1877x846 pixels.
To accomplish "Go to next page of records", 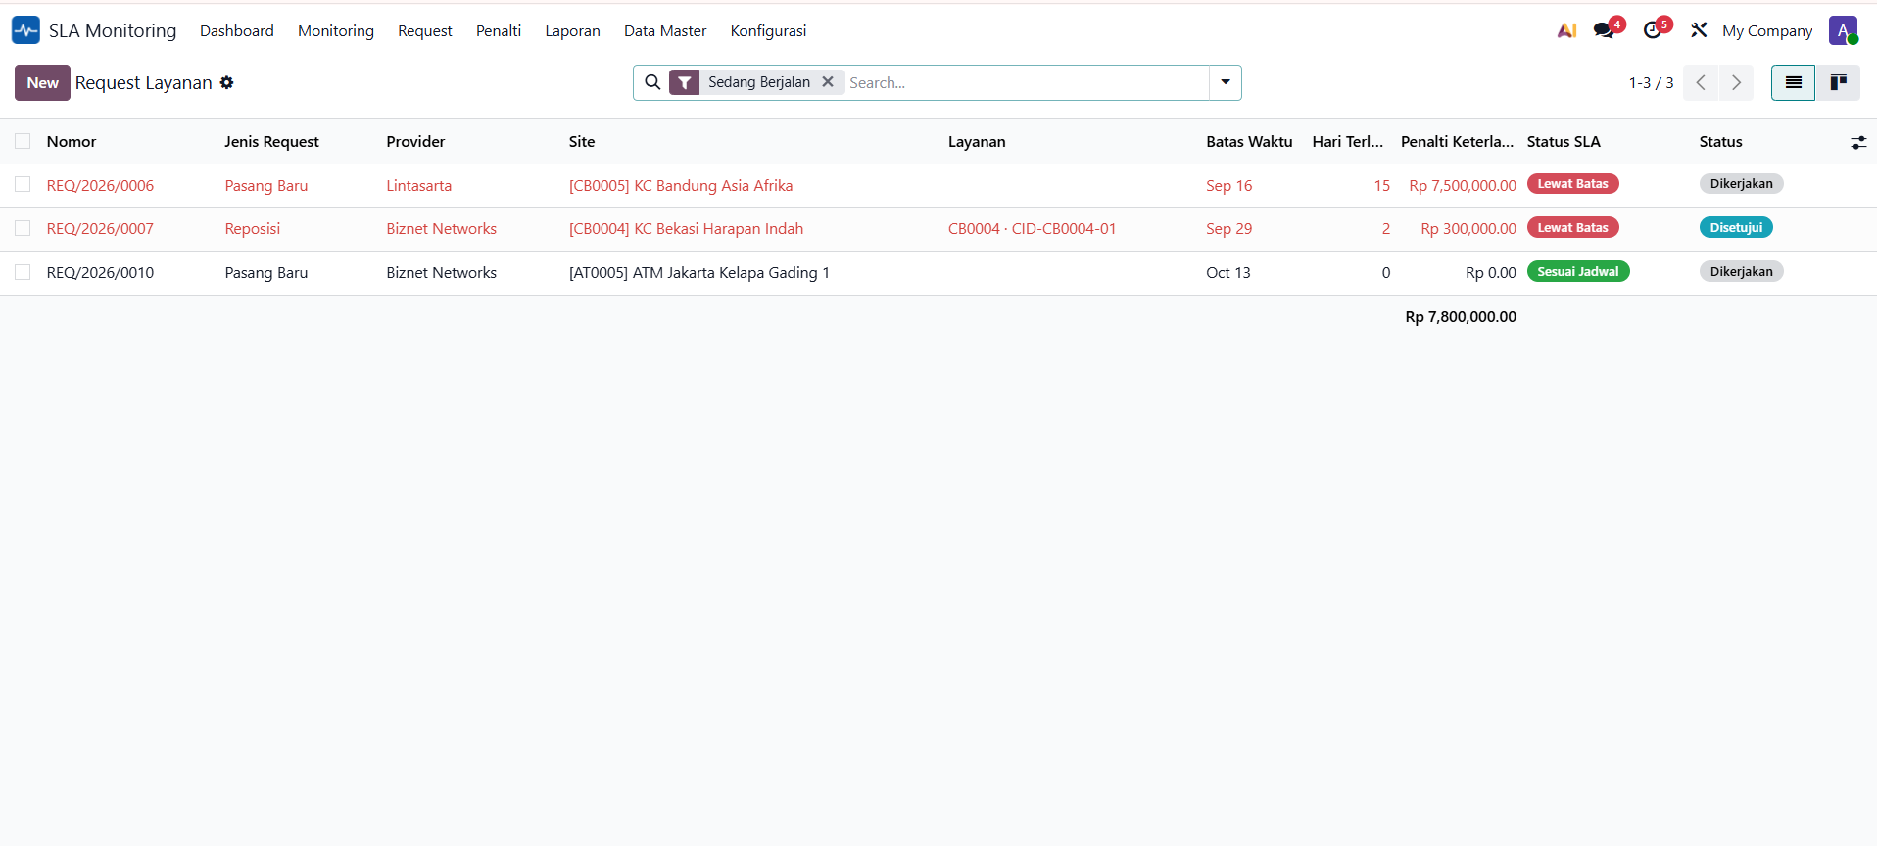I will pos(1736,83).
